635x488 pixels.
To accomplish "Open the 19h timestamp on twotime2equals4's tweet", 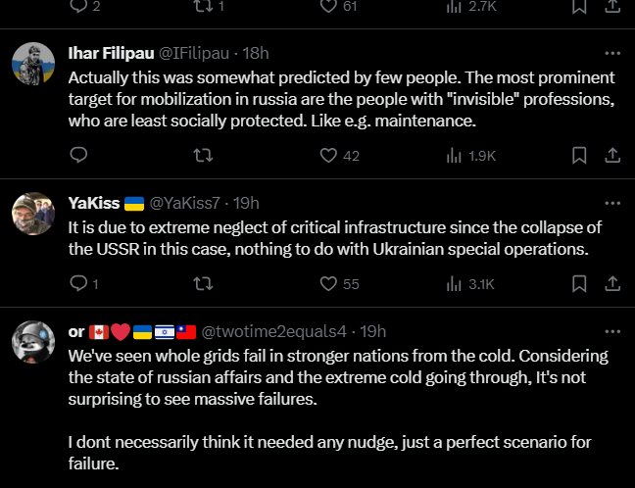I will (373, 331).
